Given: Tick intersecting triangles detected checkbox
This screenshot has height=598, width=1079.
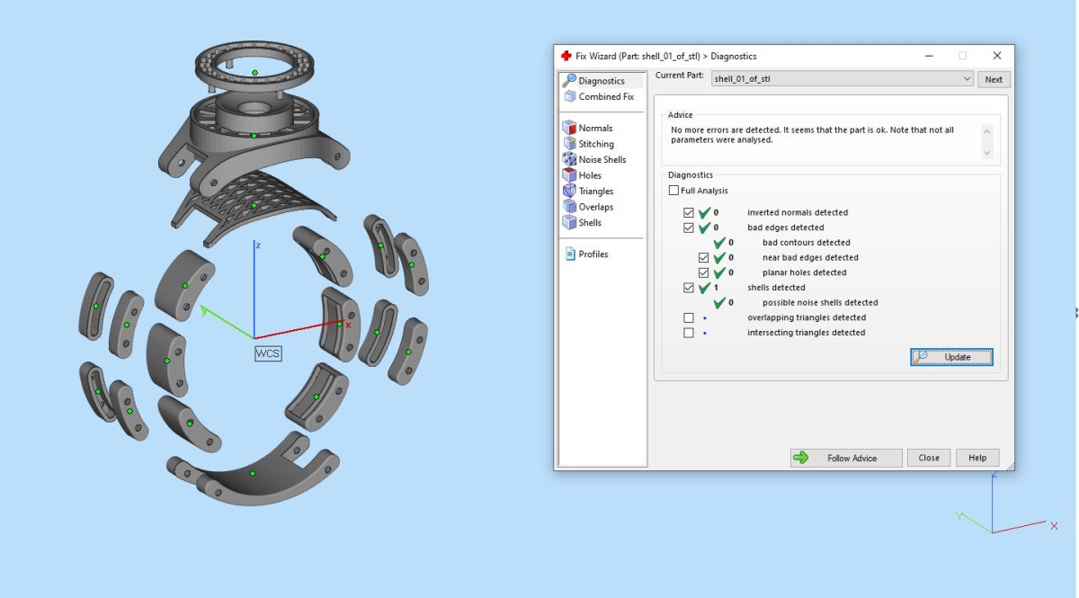Looking at the screenshot, I should point(689,333).
